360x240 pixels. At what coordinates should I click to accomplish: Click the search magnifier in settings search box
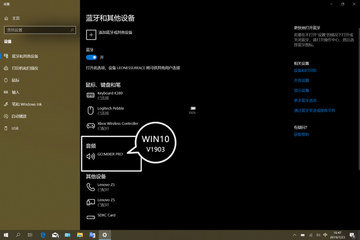coord(72,30)
